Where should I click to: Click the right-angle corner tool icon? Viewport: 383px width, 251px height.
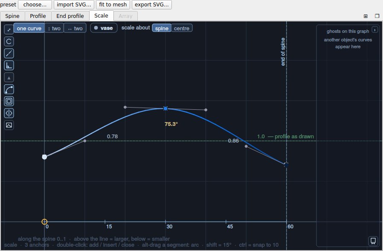[9, 65]
